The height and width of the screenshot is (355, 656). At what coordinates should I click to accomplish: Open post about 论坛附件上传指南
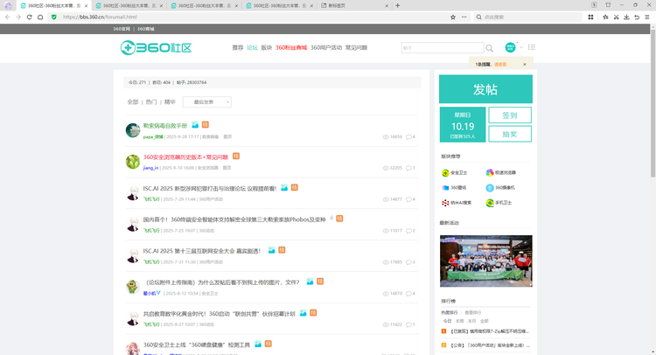click(221, 282)
